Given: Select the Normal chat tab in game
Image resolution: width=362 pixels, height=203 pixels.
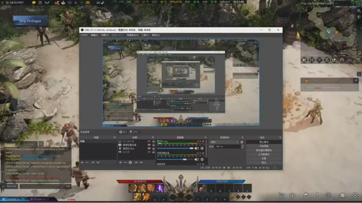Looking at the screenshot, I should 10,144.
